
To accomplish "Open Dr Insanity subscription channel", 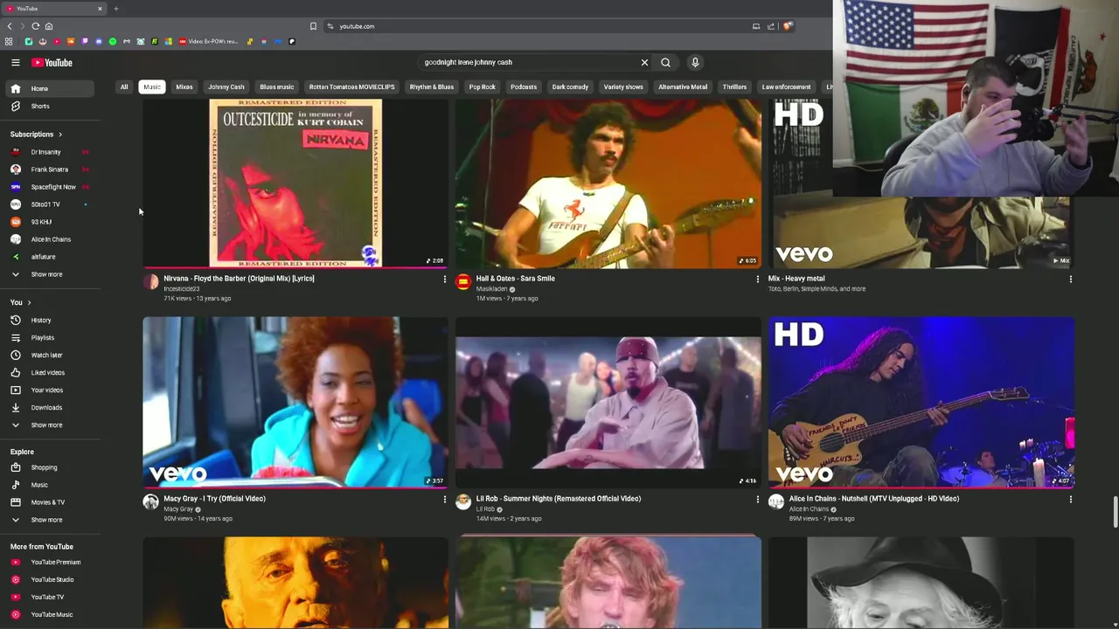I will click(49, 152).
